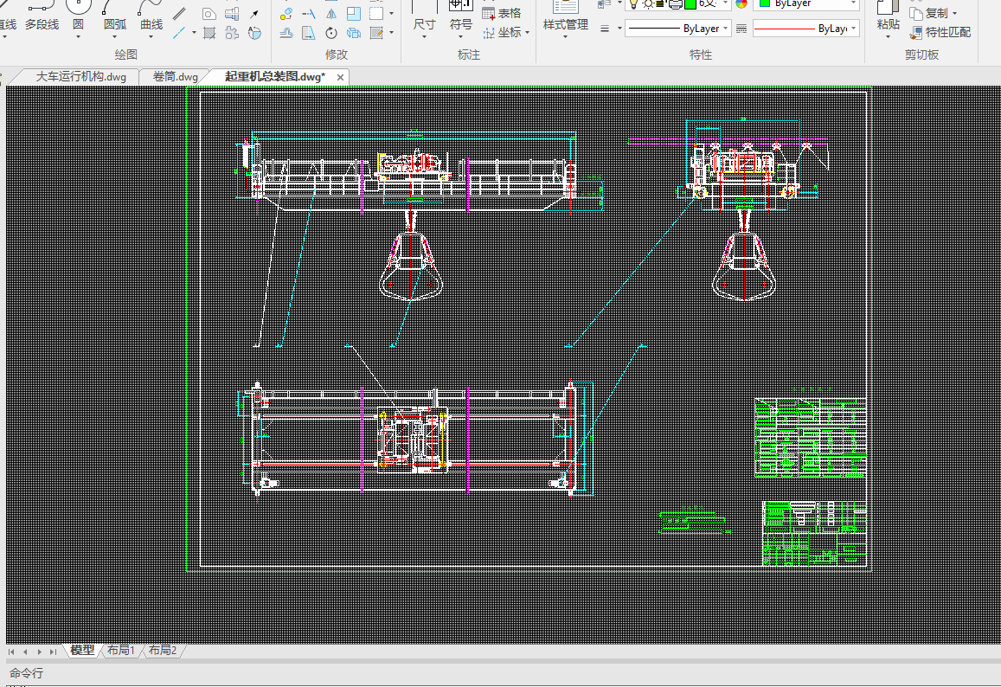Viewport: 1001px width, 687px height.
Task: Switch to 大车运行机构.dwg document tab
Action: point(80,77)
